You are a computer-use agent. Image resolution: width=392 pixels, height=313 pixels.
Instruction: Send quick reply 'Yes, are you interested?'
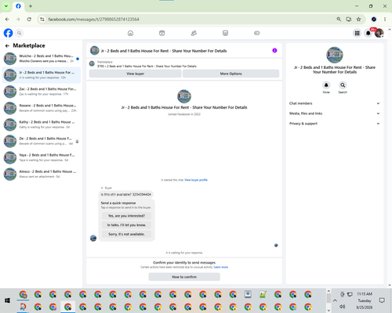pos(126,216)
